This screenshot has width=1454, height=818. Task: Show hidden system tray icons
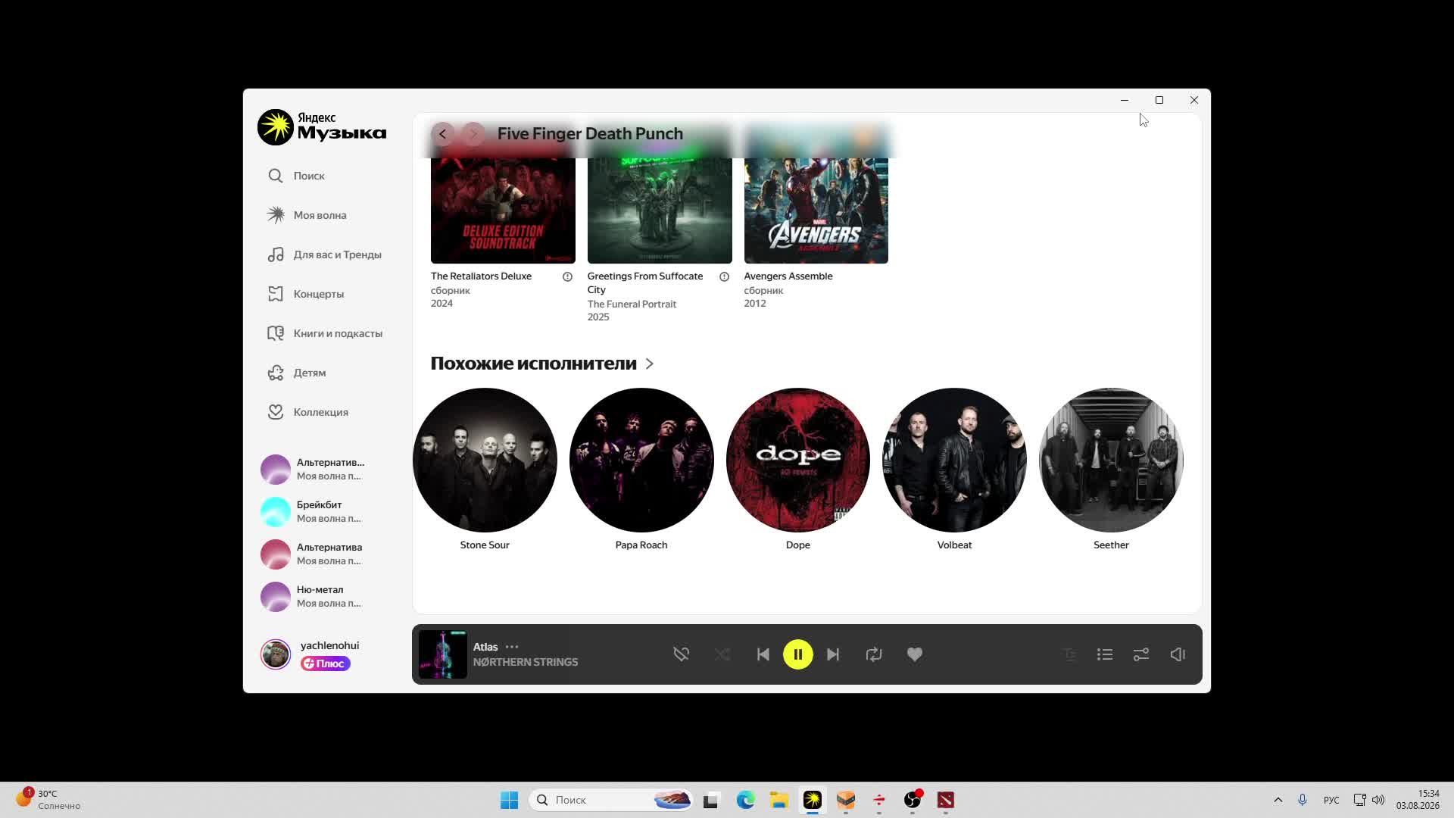click(x=1278, y=800)
